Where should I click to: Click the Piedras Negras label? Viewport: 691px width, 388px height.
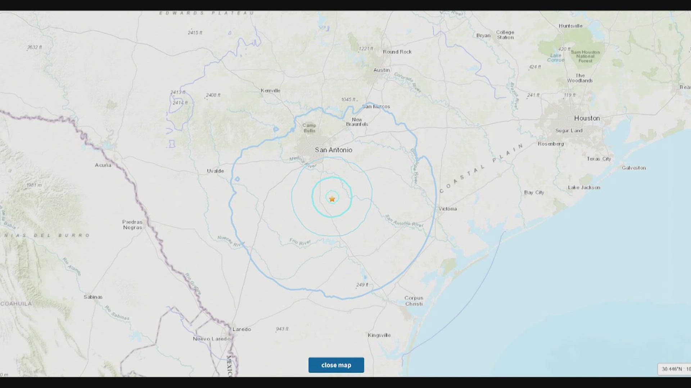[x=132, y=225]
